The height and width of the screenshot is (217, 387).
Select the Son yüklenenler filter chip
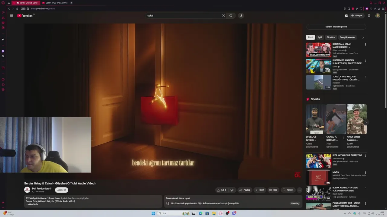[347, 37]
